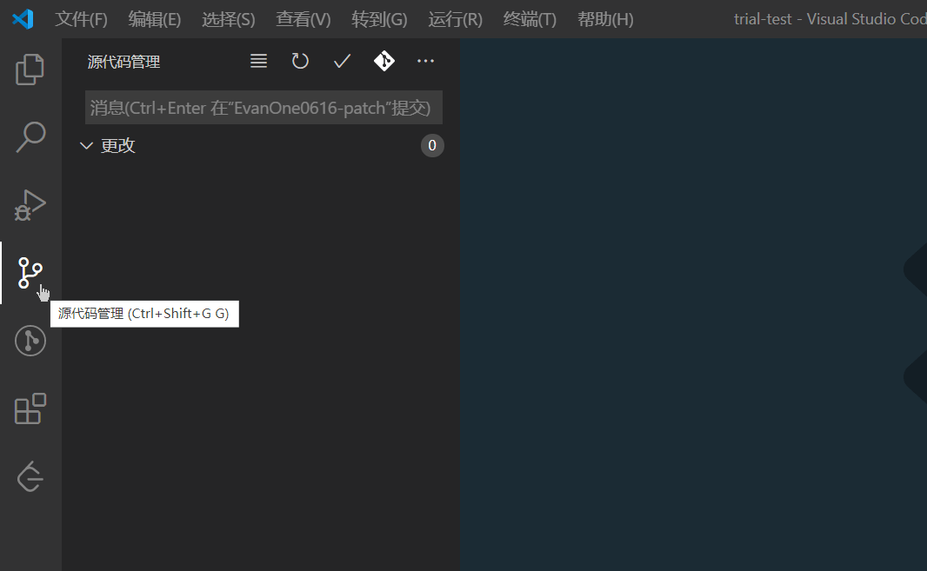Screen dimensions: 927x571
Task: Open the Run and Debug view
Action: pyautogui.click(x=30, y=205)
